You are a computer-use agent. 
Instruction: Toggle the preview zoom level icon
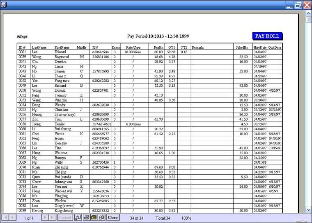(x=78, y=217)
